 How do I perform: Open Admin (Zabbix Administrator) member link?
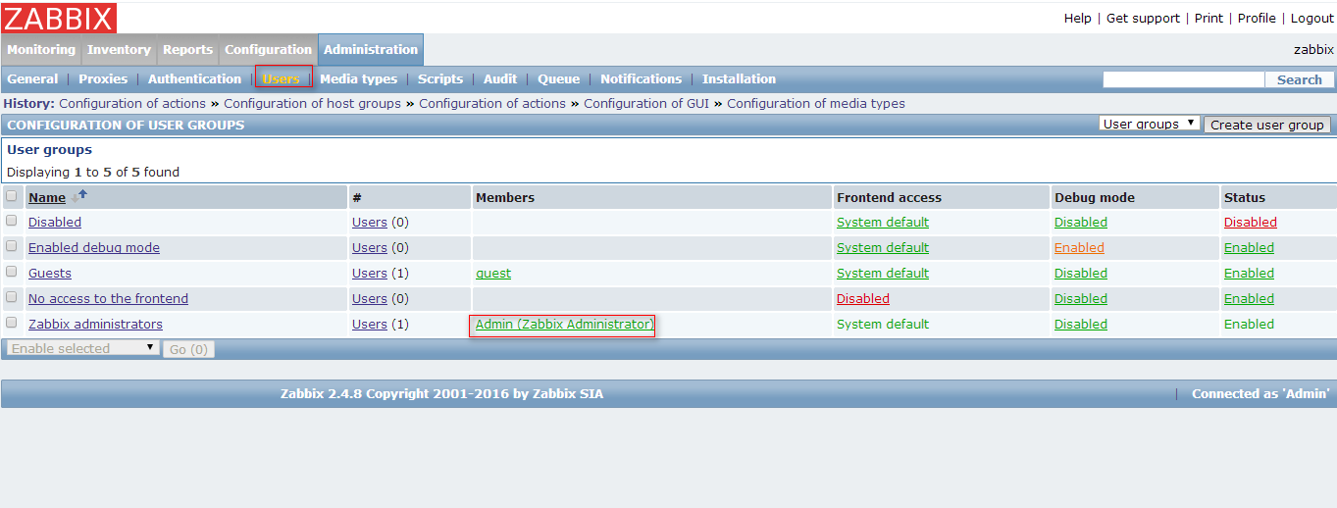pyautogui.click(x=564, y=325)
